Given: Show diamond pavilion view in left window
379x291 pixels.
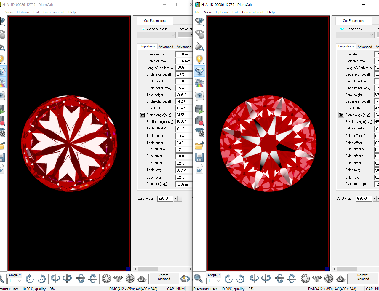Looking at the screenshot, I should 130,279.
